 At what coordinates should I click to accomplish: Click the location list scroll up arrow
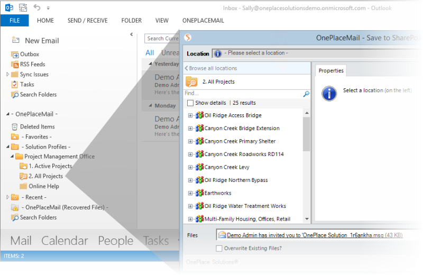point(307,113)
